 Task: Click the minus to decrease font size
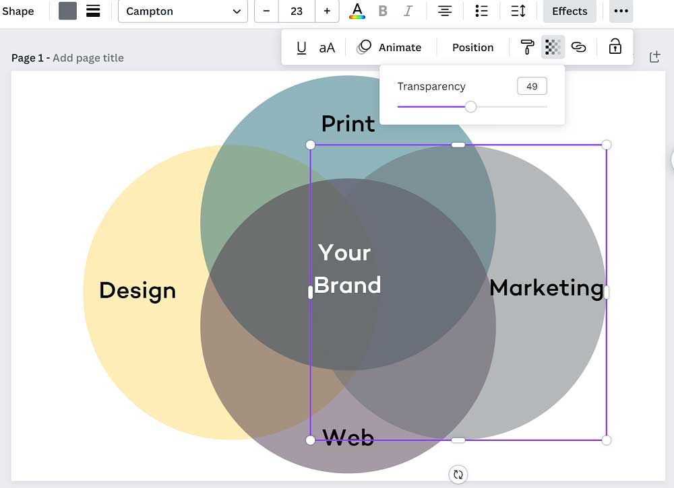[266, 11]
